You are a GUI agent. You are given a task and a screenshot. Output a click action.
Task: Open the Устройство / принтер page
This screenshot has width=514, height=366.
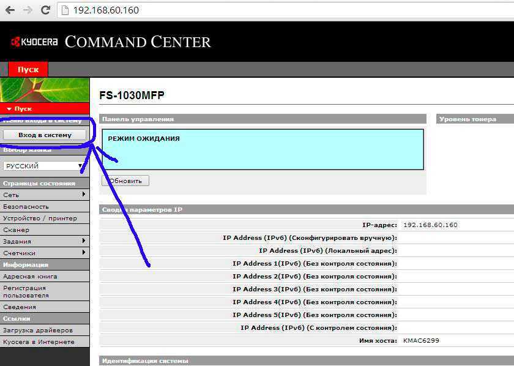45,218
